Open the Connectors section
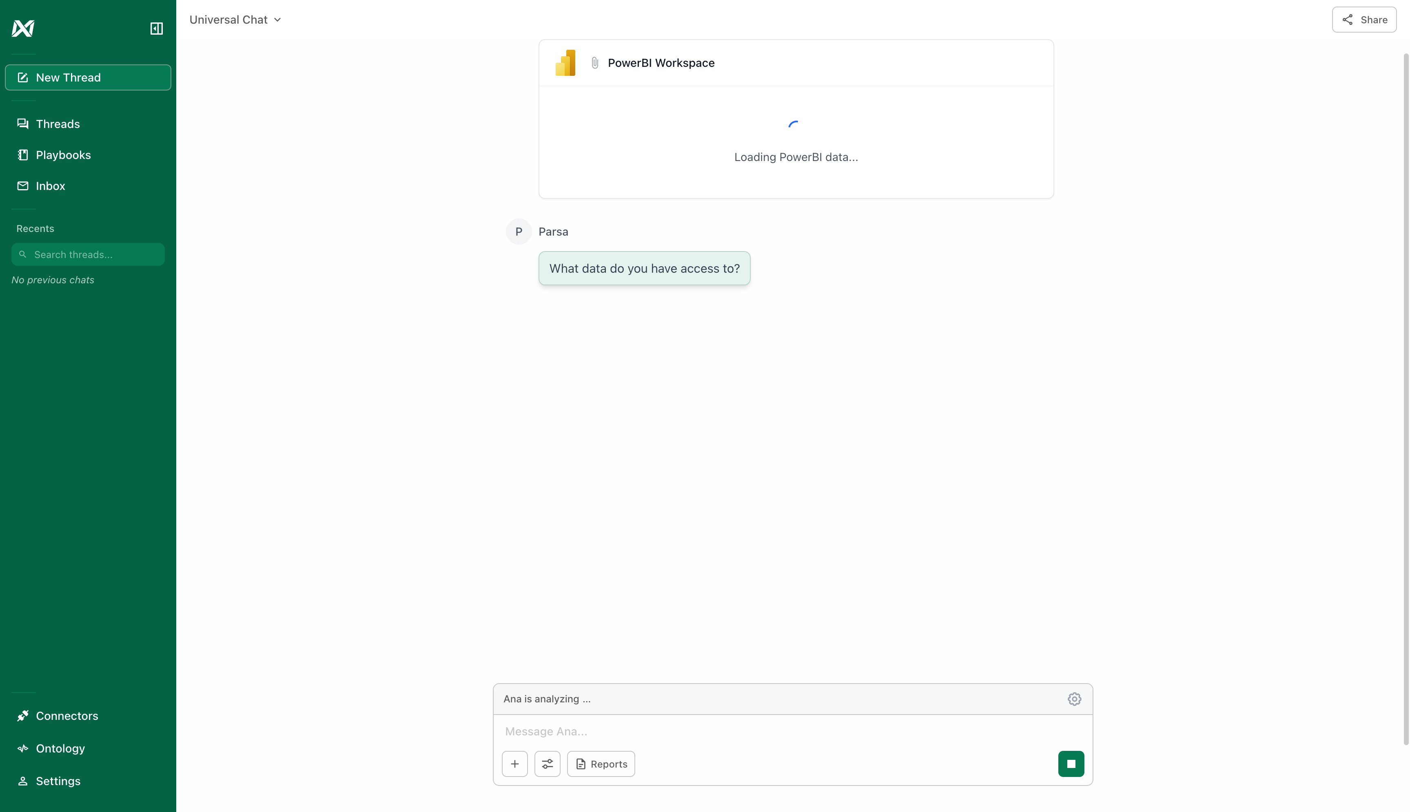The height and width of the screenshot is (812, 1410). click(x=67, y=715)
